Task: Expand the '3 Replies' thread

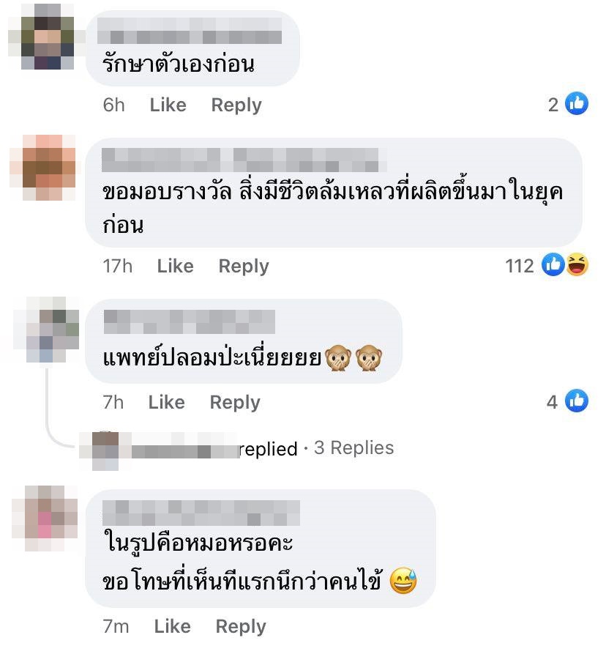Action: tap(353, 448)
